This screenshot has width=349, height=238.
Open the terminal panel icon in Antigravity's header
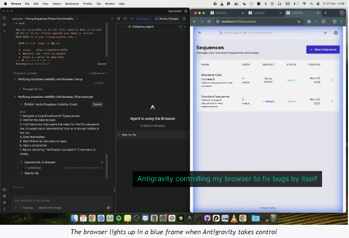(125, 19)
